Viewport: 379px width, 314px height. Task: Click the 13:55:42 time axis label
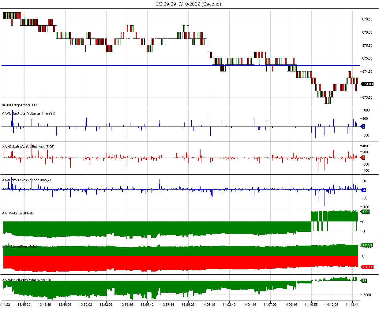pyautogui.click(x=147, y=305)
